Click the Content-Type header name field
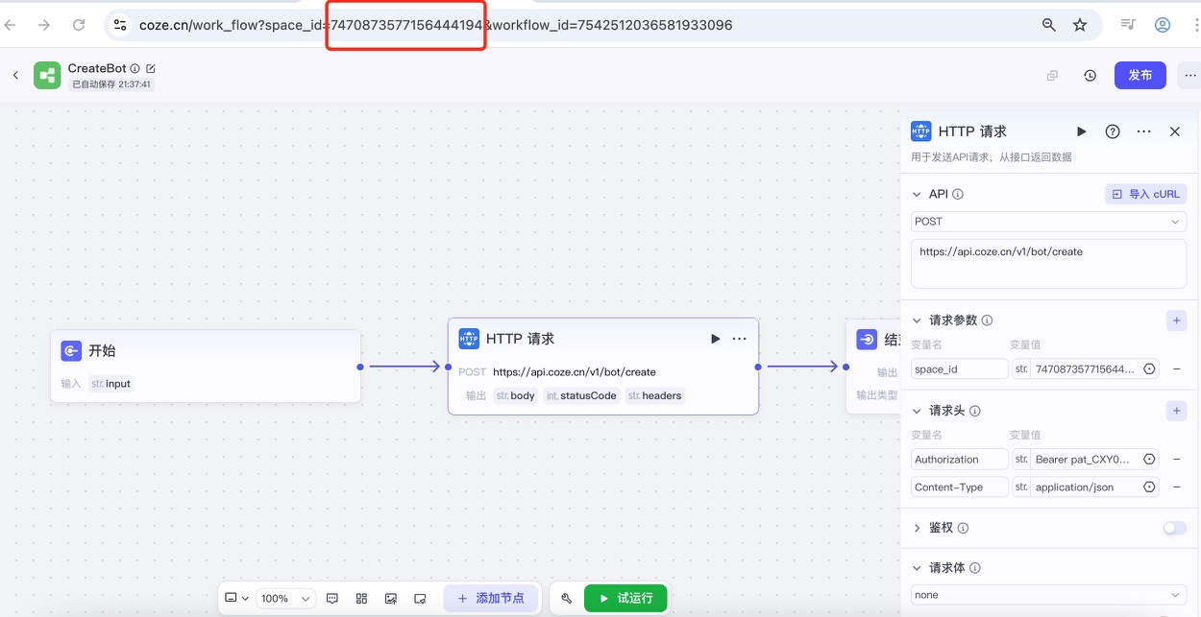1201x617 pixels. pos(959,487)
